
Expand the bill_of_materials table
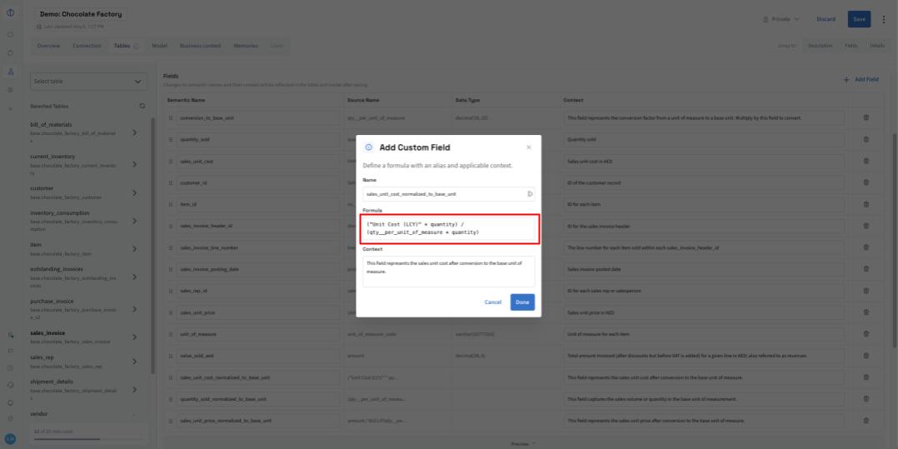point(134,132)
